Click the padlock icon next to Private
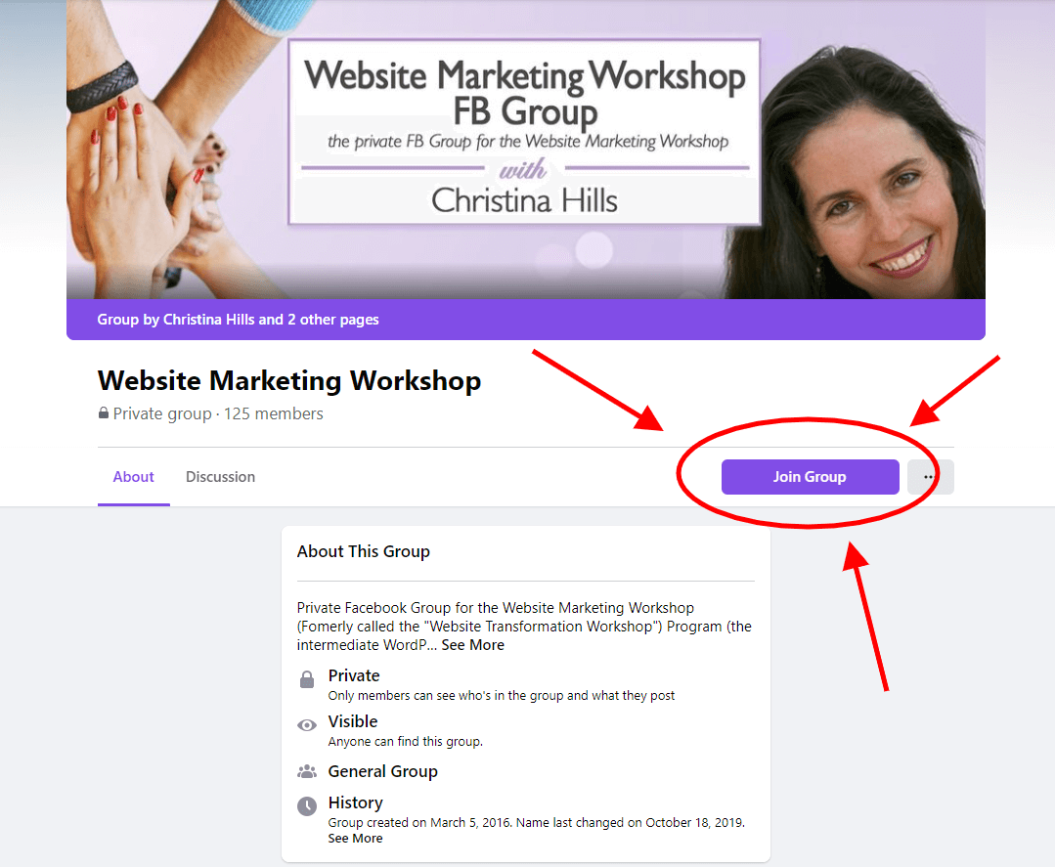 307,679
